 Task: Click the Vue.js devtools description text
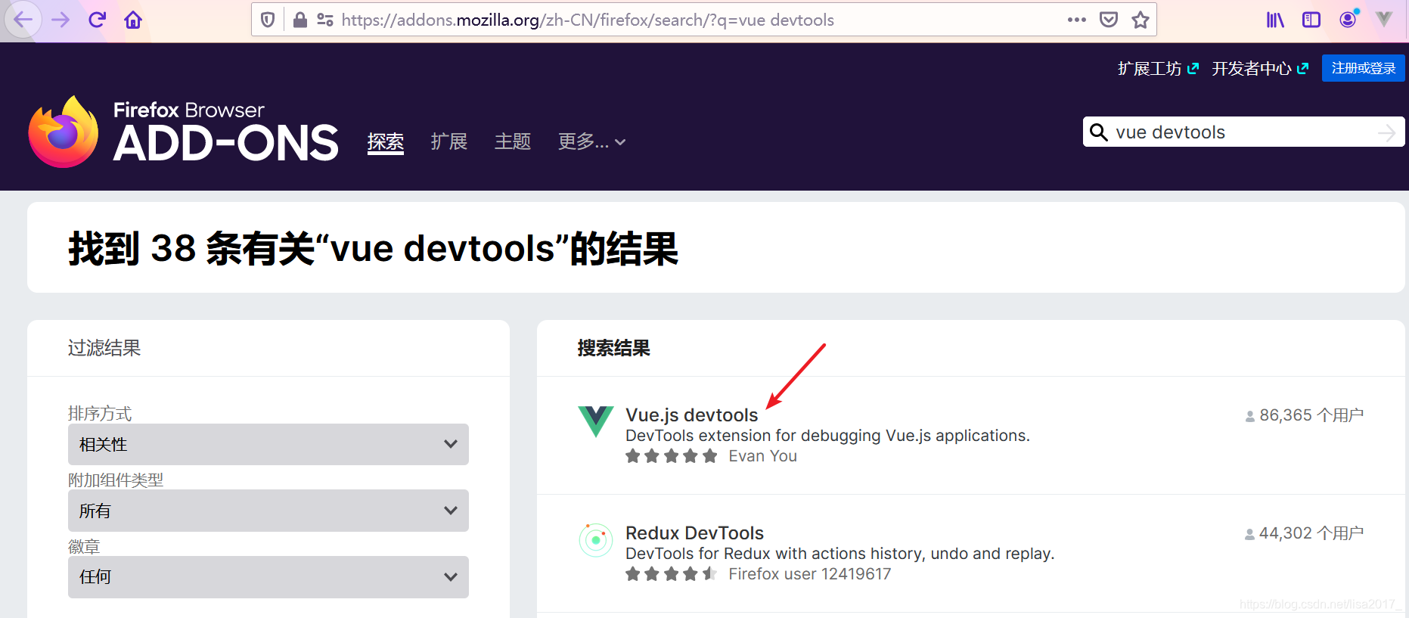click(827, 436)
